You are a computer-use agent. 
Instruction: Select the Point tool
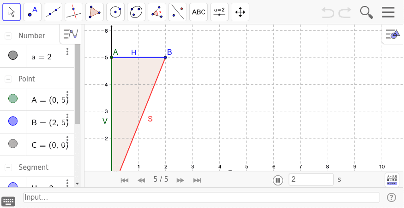pyautogui.click(x=32, y=12)
